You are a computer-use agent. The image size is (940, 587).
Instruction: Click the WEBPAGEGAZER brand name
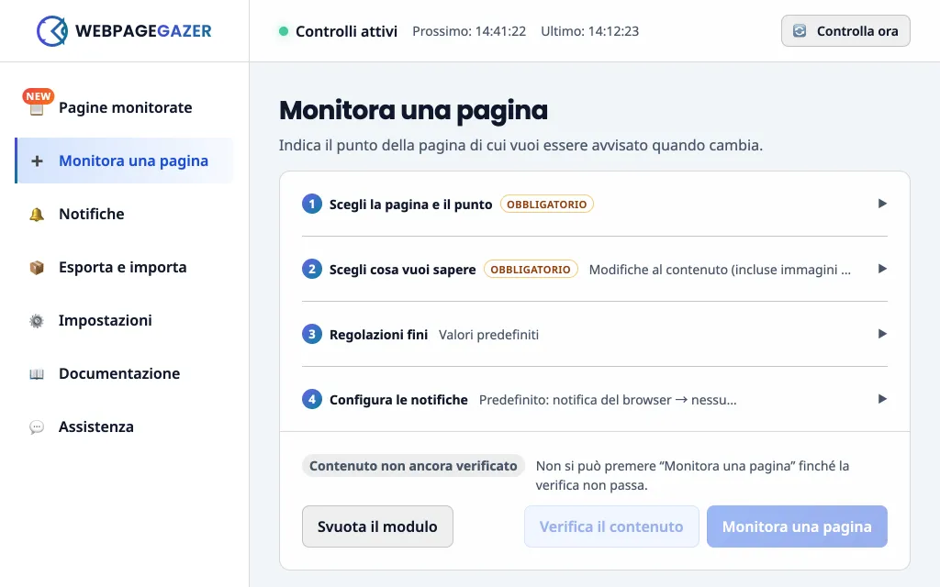click(143, 31)
